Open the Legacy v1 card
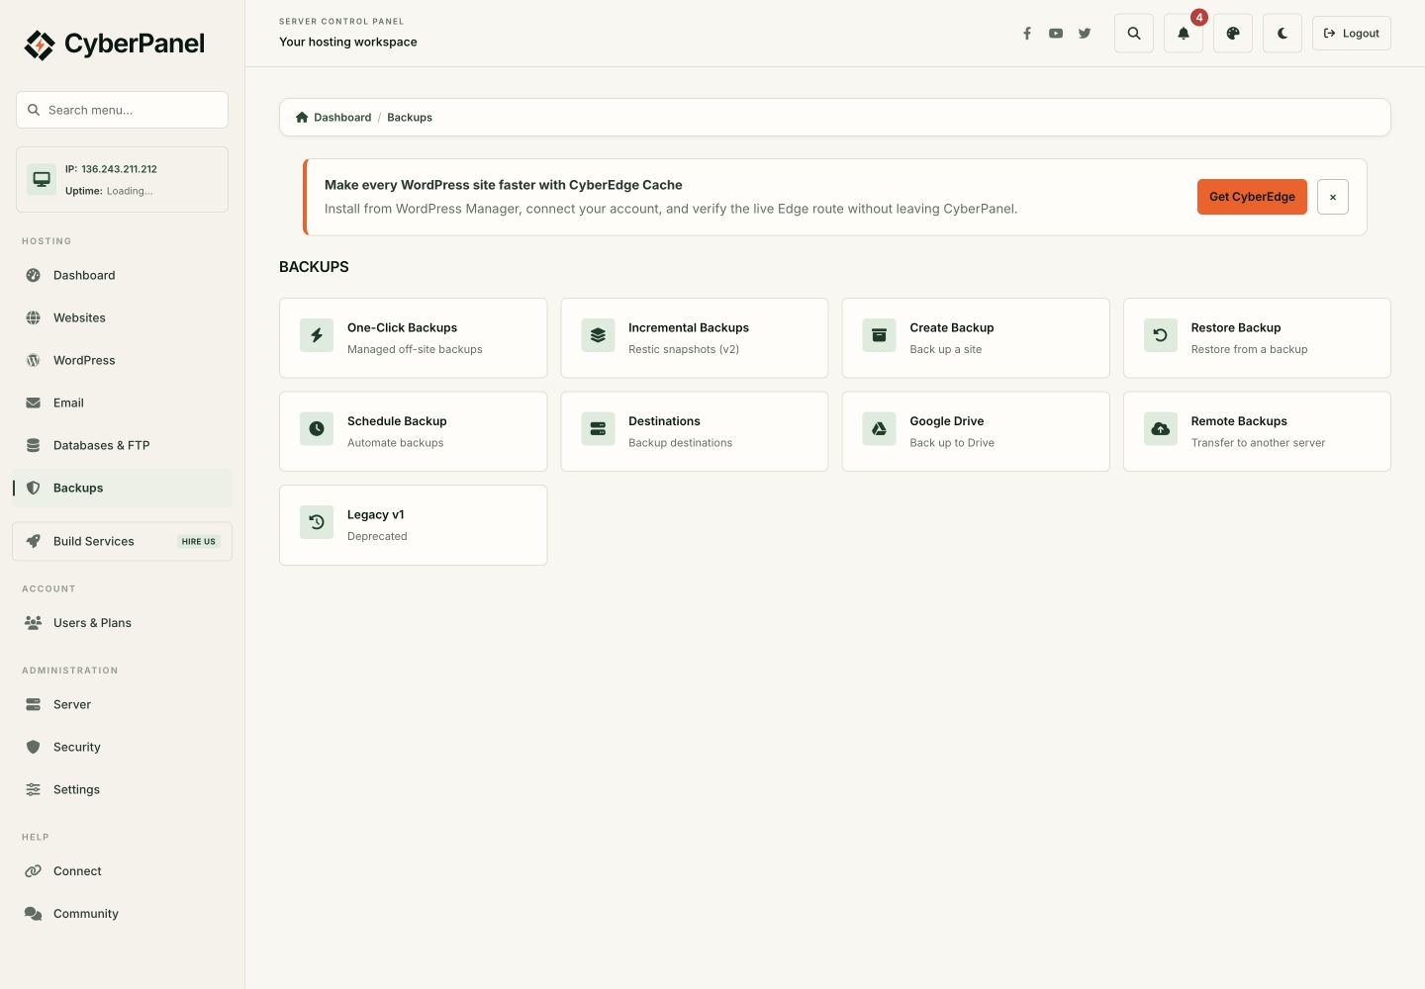Image resolution: width=1425 pixels, height=989 pixels. pos(413,525)
